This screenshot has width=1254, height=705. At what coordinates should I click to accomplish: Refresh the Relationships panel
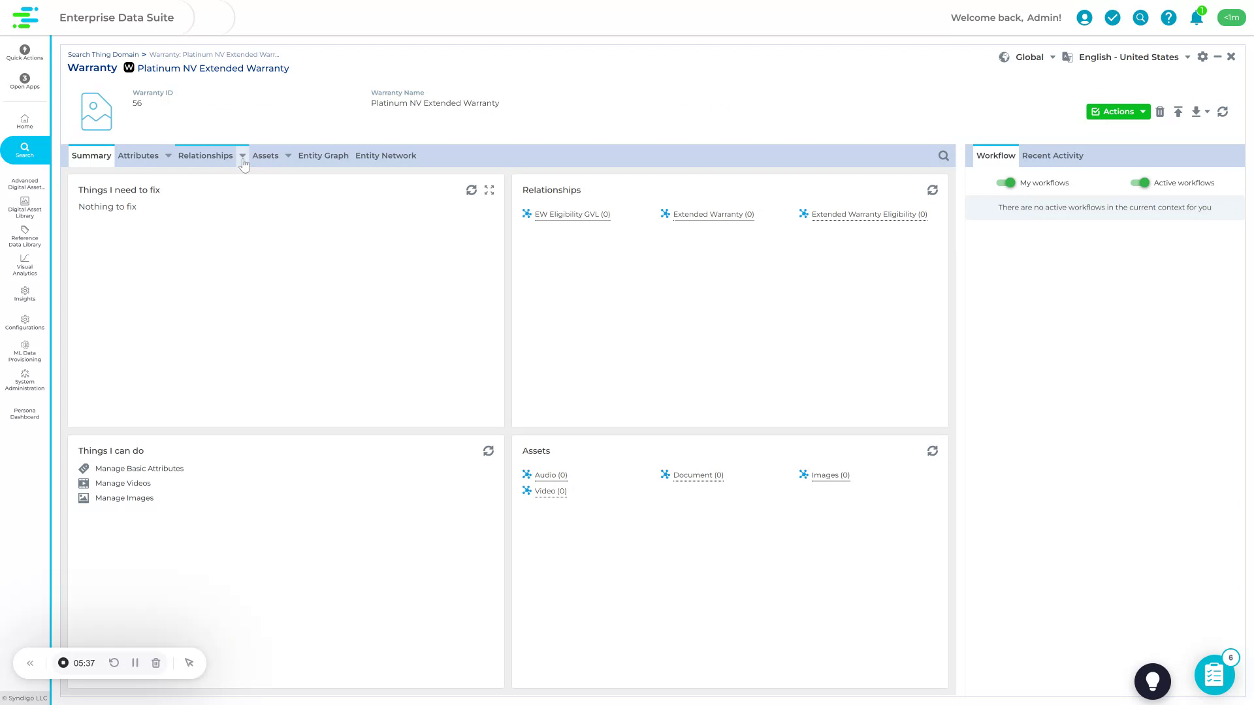pyautogui.click(x=933, y=190)
